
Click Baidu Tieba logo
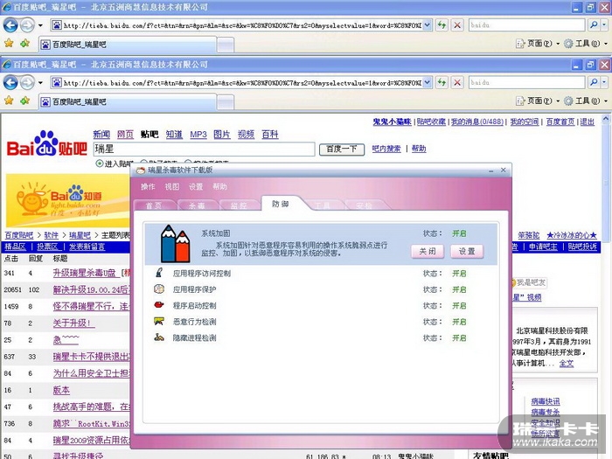click(47, 144)
